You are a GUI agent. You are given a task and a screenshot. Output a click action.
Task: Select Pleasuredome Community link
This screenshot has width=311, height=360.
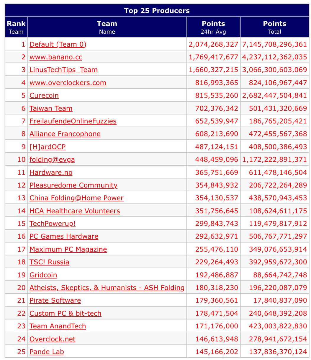(x=73, y=185)
